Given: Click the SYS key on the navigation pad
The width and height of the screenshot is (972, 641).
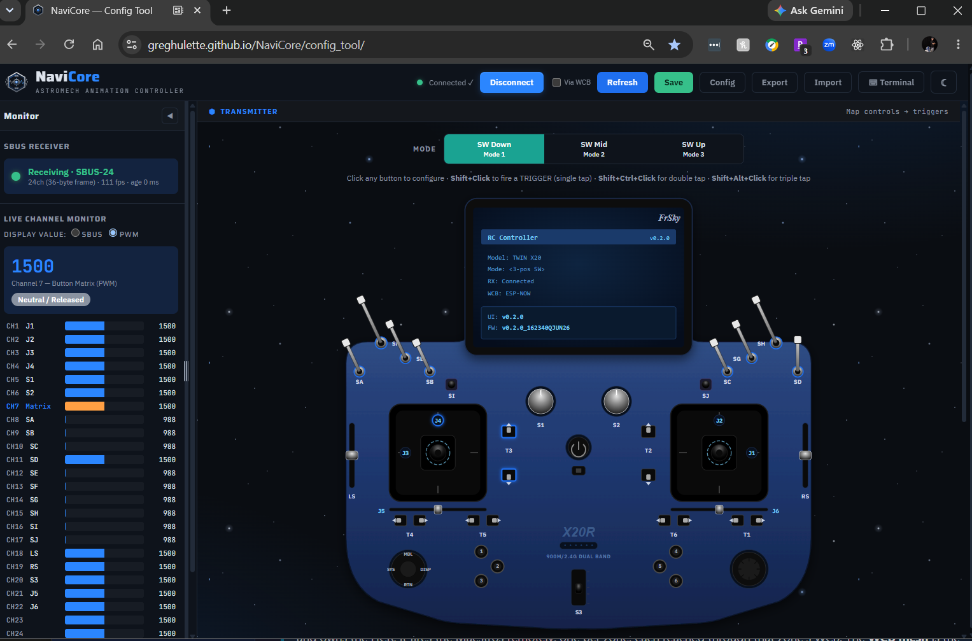Looking at the screenshot, I should 391,569.
